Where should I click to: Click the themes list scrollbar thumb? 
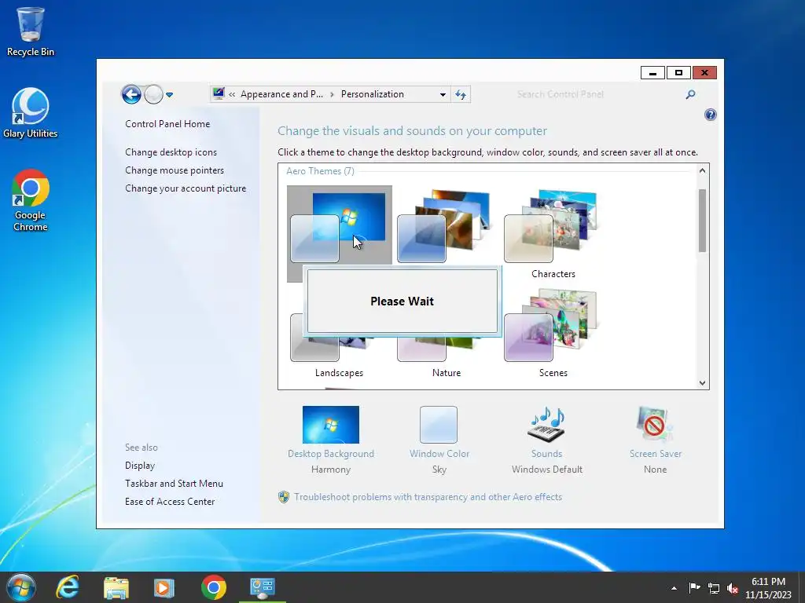[x=702, y=221]
